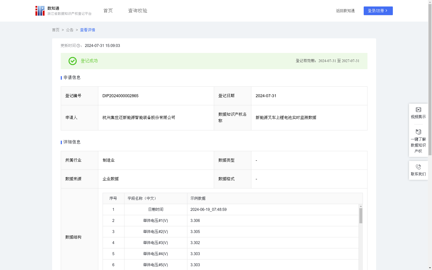Click the page scrollbar down arrow
Screen dimensions: 432x270
tap(430, 268)
